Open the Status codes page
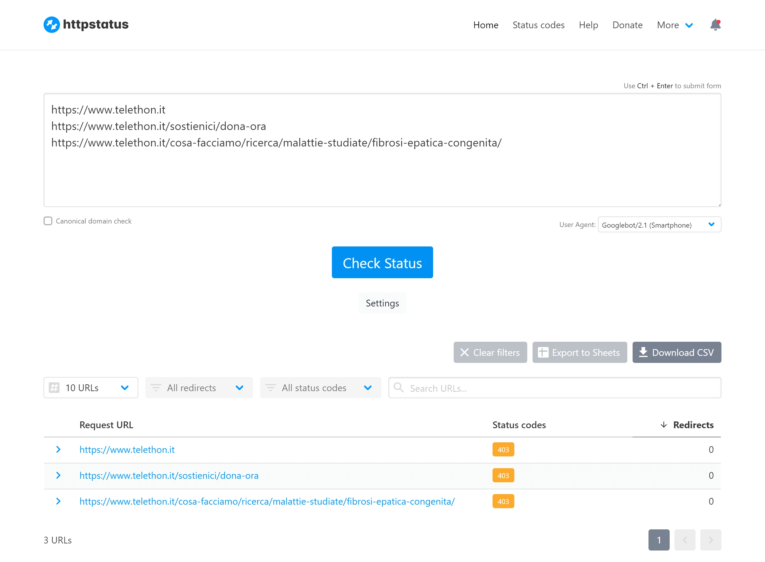Screen dimensions: 765x562 point(538,25)
